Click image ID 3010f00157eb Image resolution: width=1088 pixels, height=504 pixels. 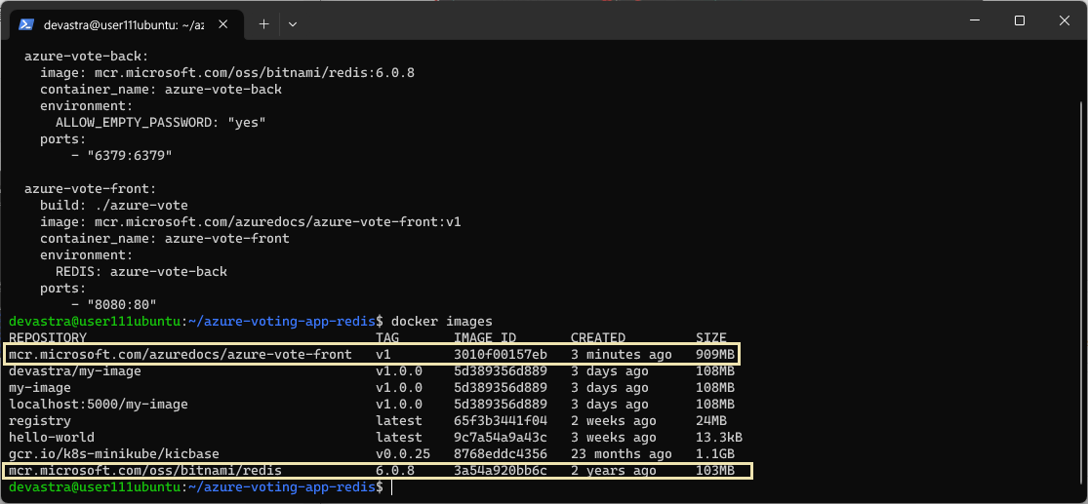[x=501, y=355]
